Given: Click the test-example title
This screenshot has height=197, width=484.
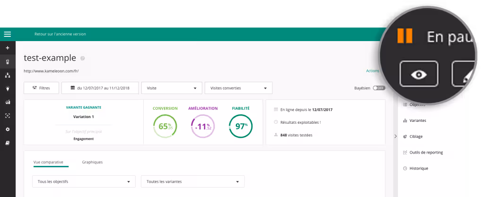Looking at the screenshot, I should (50, 58).
